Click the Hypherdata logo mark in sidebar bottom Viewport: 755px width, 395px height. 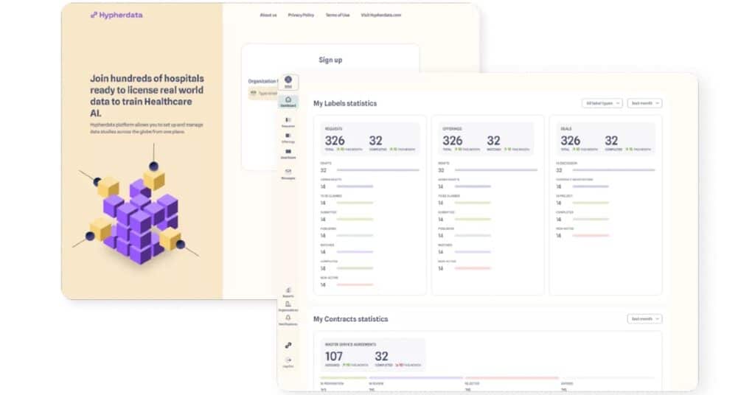(288, 345)
